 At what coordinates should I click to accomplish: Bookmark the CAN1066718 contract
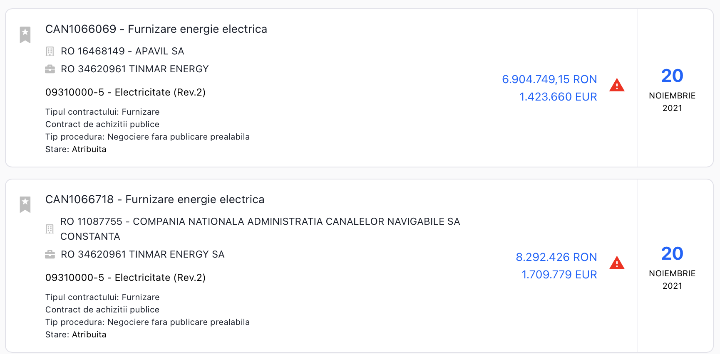pyautogui.click(x=25, y=204)
